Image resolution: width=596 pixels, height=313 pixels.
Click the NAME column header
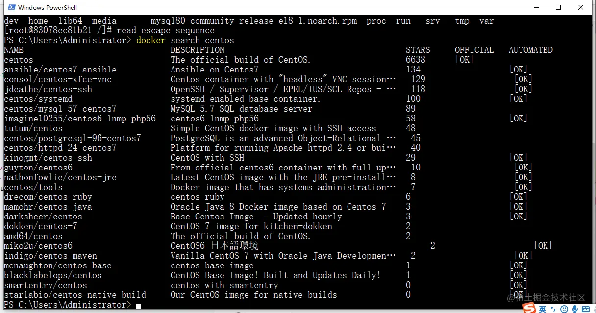(x=14, y=50)
